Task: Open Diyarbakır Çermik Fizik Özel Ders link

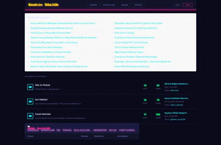Action: [x=143, y=62]
